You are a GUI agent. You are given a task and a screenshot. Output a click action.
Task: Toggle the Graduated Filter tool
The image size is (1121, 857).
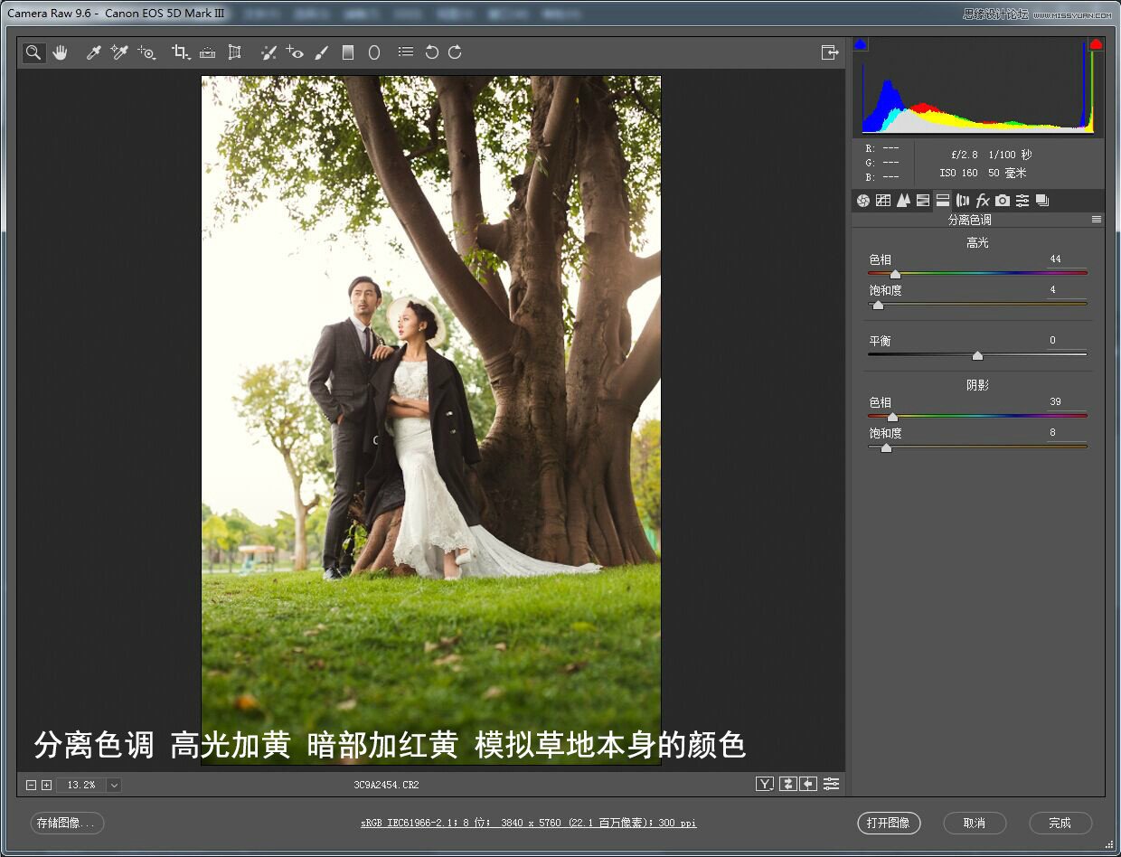pos(348,52)
